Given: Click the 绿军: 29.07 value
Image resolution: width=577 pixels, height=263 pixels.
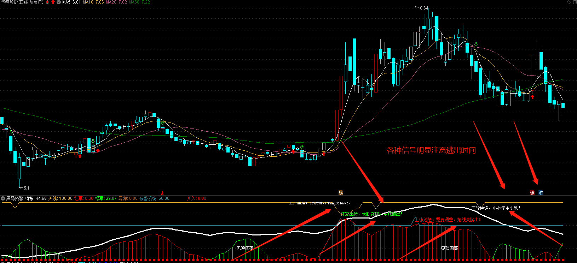Looking at the screenshot, I should coord(106,198).
